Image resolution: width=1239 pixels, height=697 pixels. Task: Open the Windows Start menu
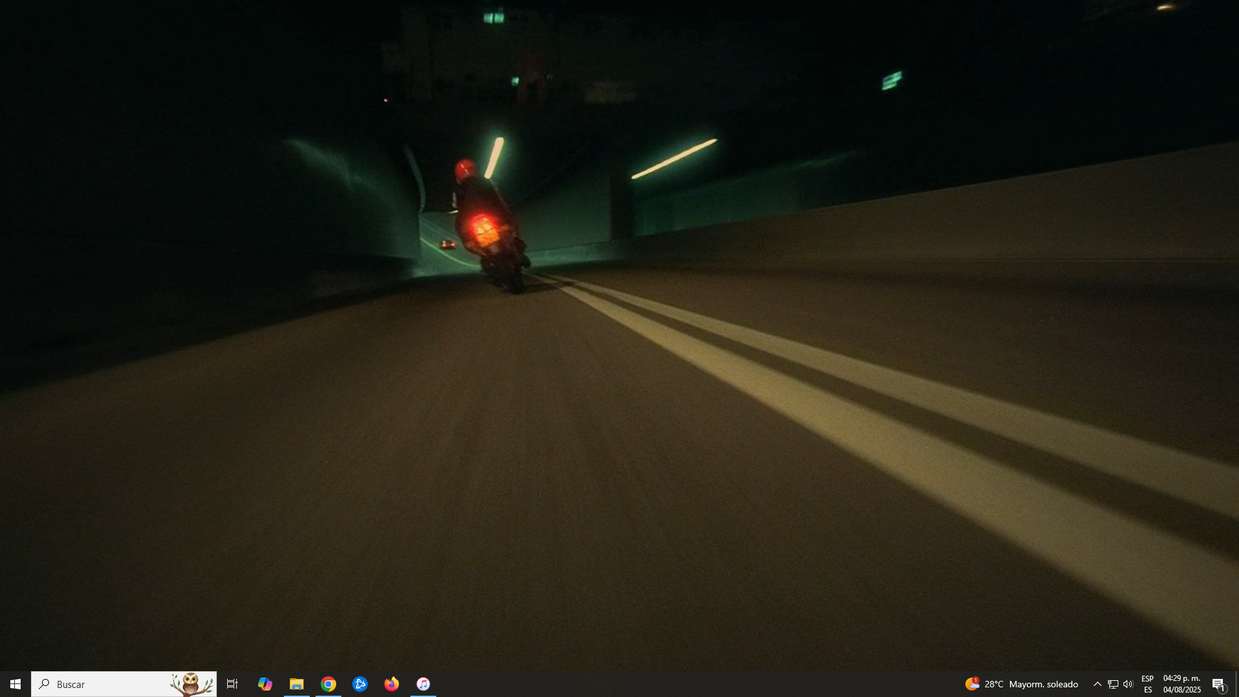[x=15, y=684]
